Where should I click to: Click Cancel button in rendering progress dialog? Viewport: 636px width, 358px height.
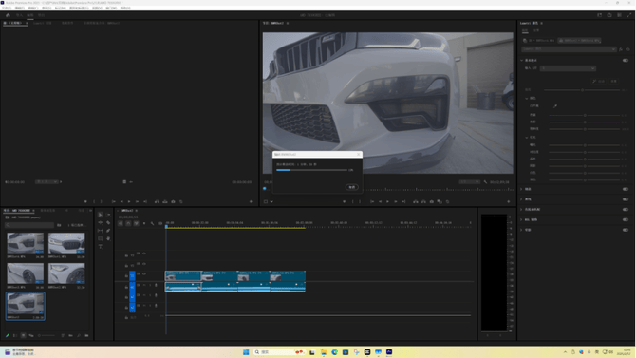[351, 187]
